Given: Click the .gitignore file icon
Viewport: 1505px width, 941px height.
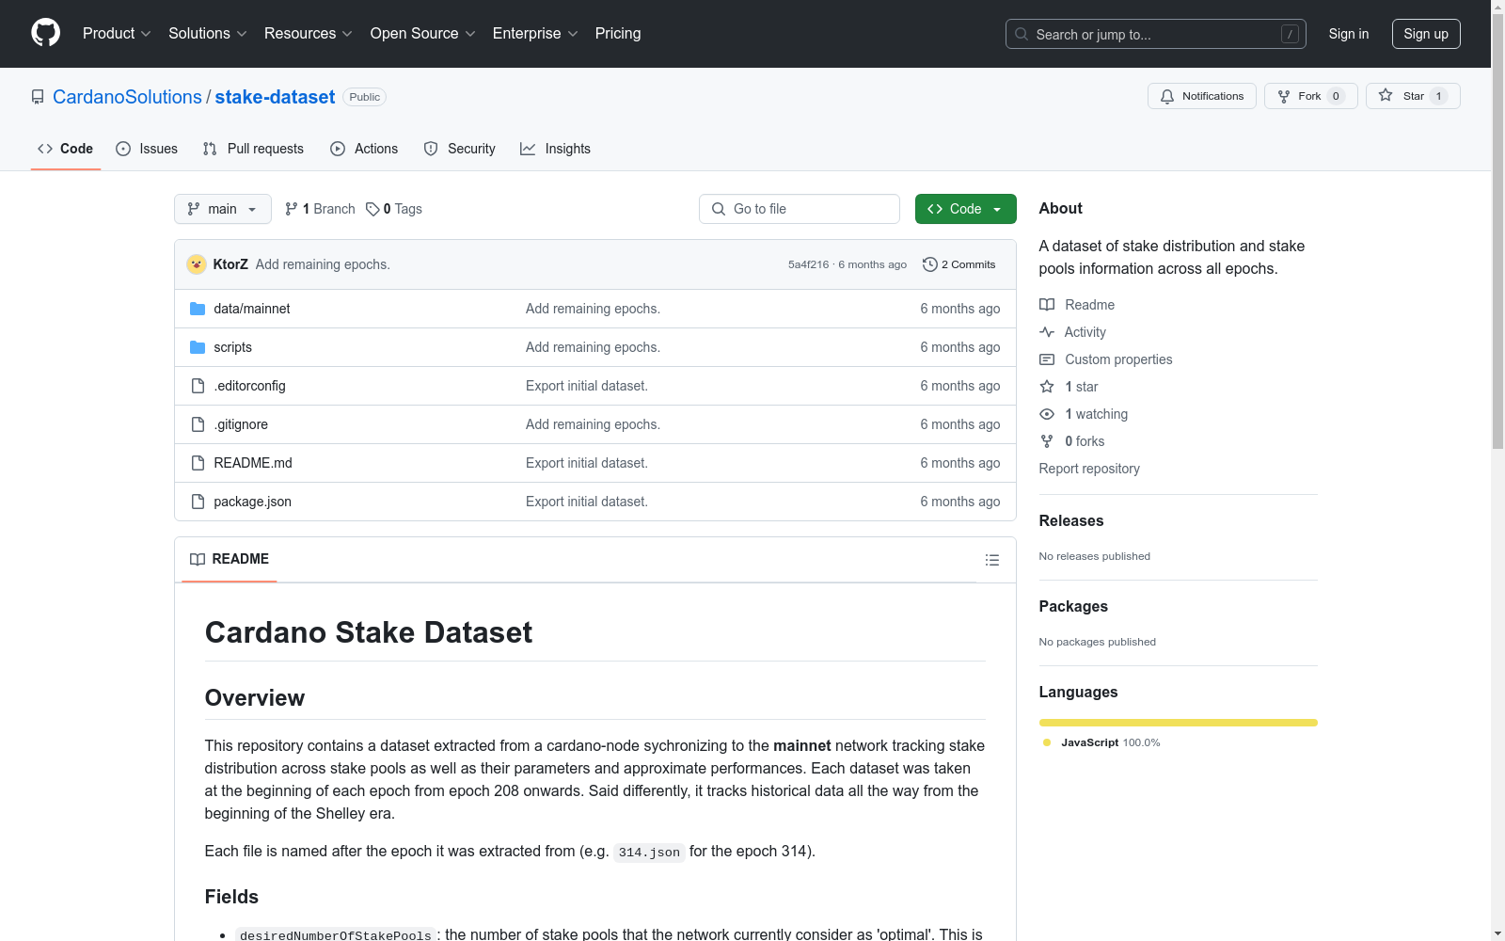Looking at the screenshot, I should tap(198, 424).
